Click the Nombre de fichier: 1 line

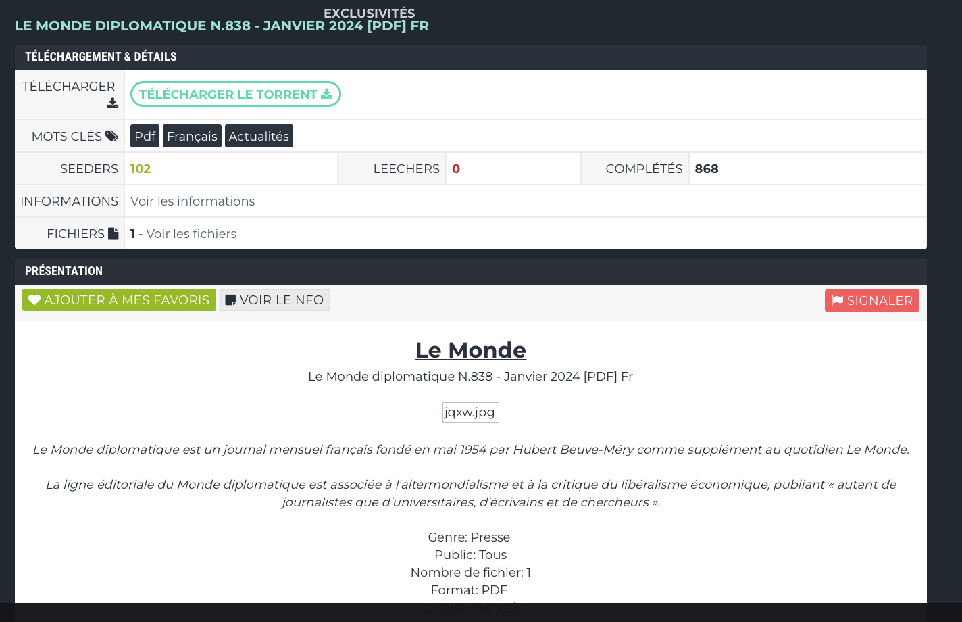tap(470, 572)
